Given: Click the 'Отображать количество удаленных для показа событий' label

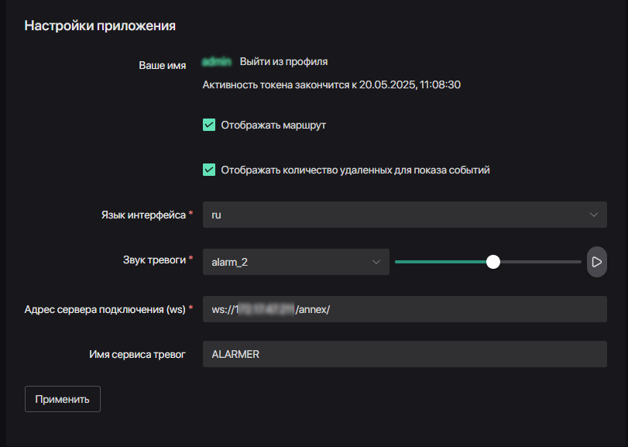Looking at the screenshot, I should pyautogui.click(x=355, y=170).
